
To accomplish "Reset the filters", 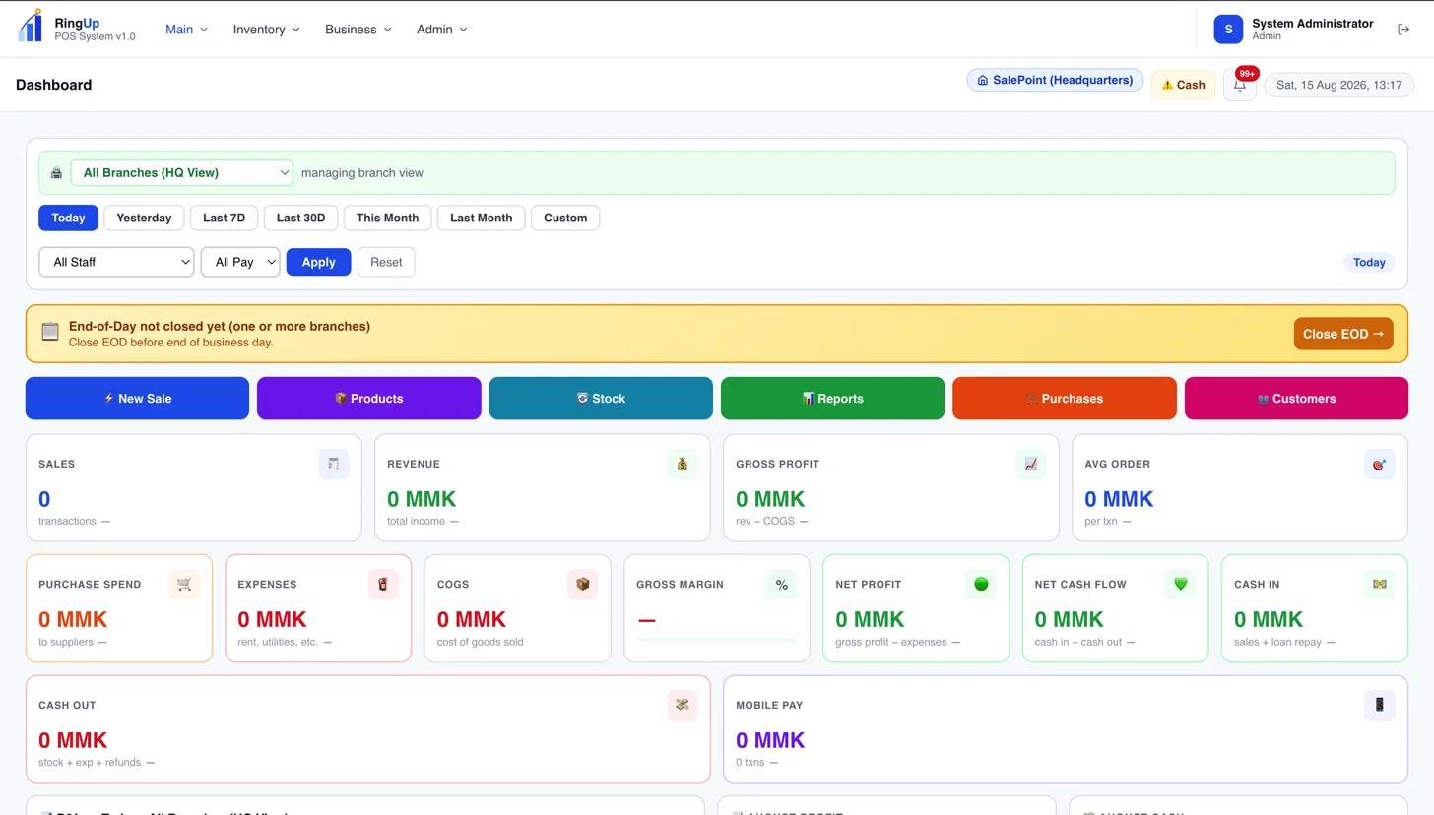I will pos(386,262).
